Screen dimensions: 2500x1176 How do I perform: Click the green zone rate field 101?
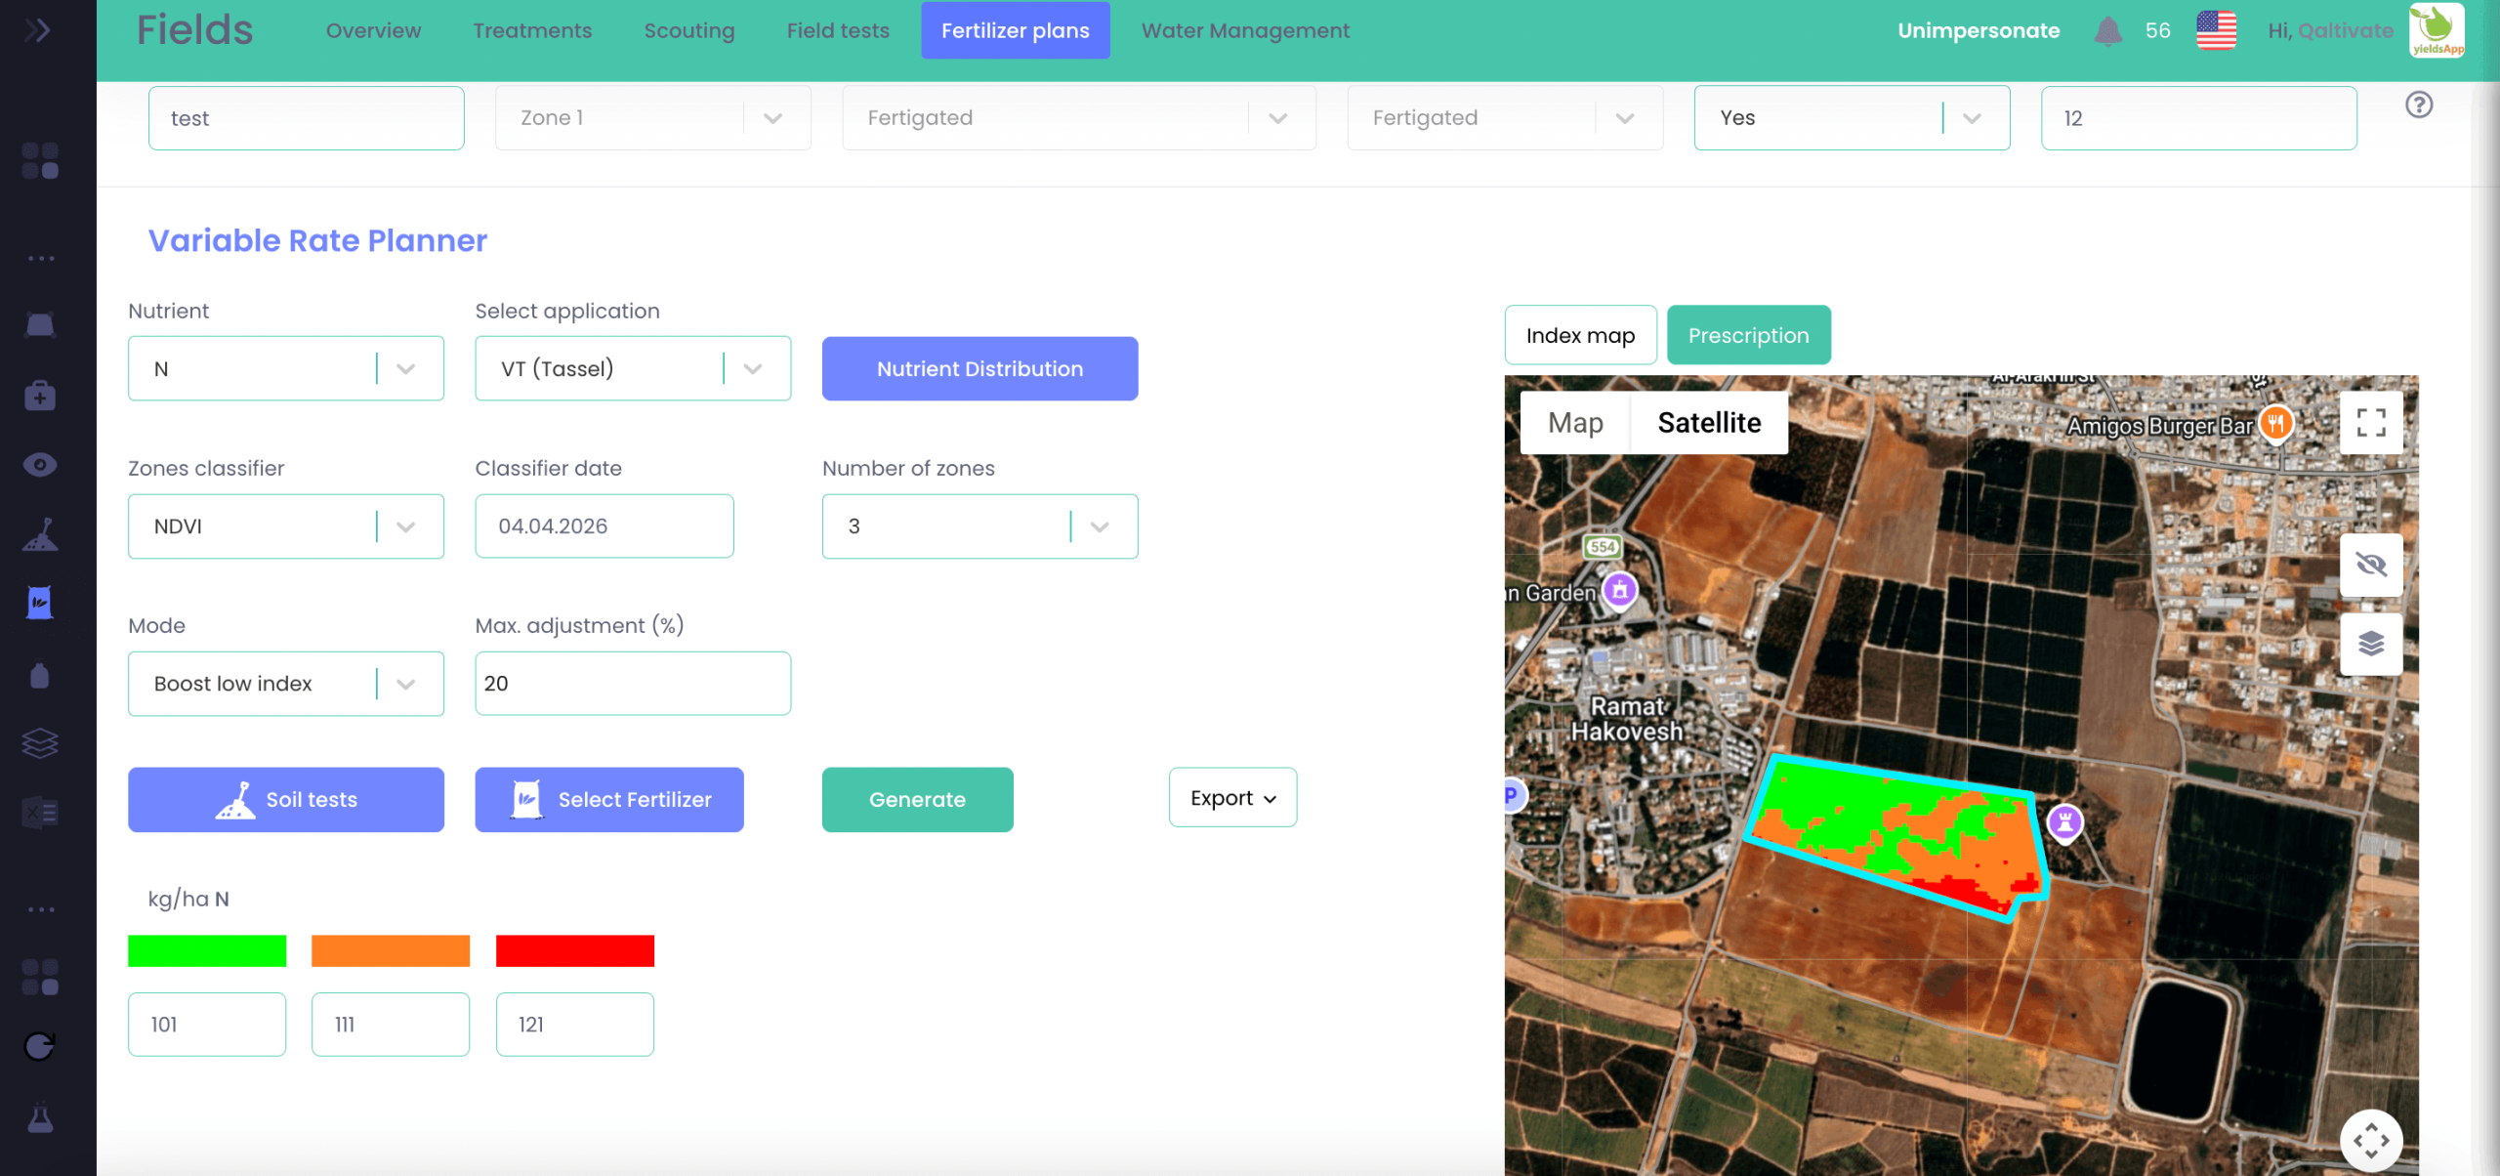tap(207, 1024)
